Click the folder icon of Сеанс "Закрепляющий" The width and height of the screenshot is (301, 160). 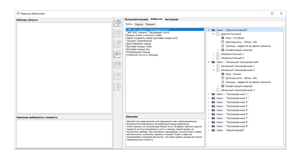[x=213, y=130]
